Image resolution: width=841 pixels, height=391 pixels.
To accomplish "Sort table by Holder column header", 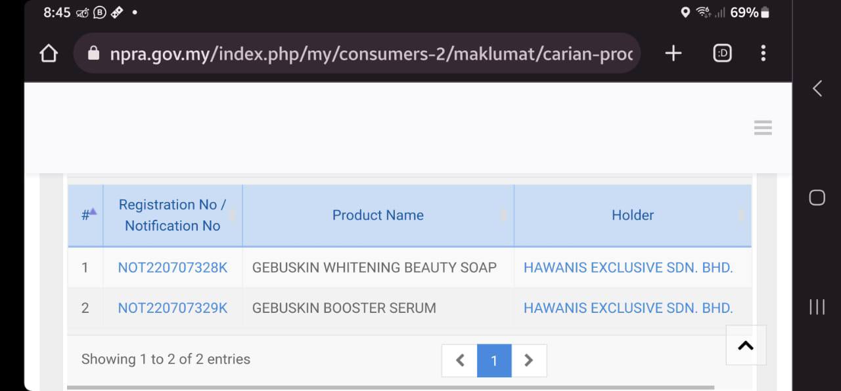I will pos(632,215).
